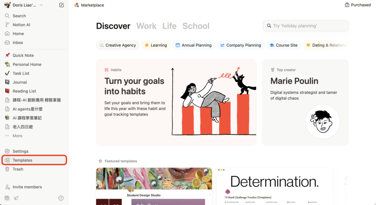
Task: Click the help question mark icon
Action: click(x=61, y=198)
